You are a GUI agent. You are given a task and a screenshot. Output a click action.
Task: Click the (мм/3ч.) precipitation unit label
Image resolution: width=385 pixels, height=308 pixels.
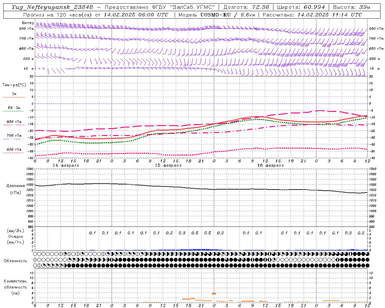pos(16,231)
